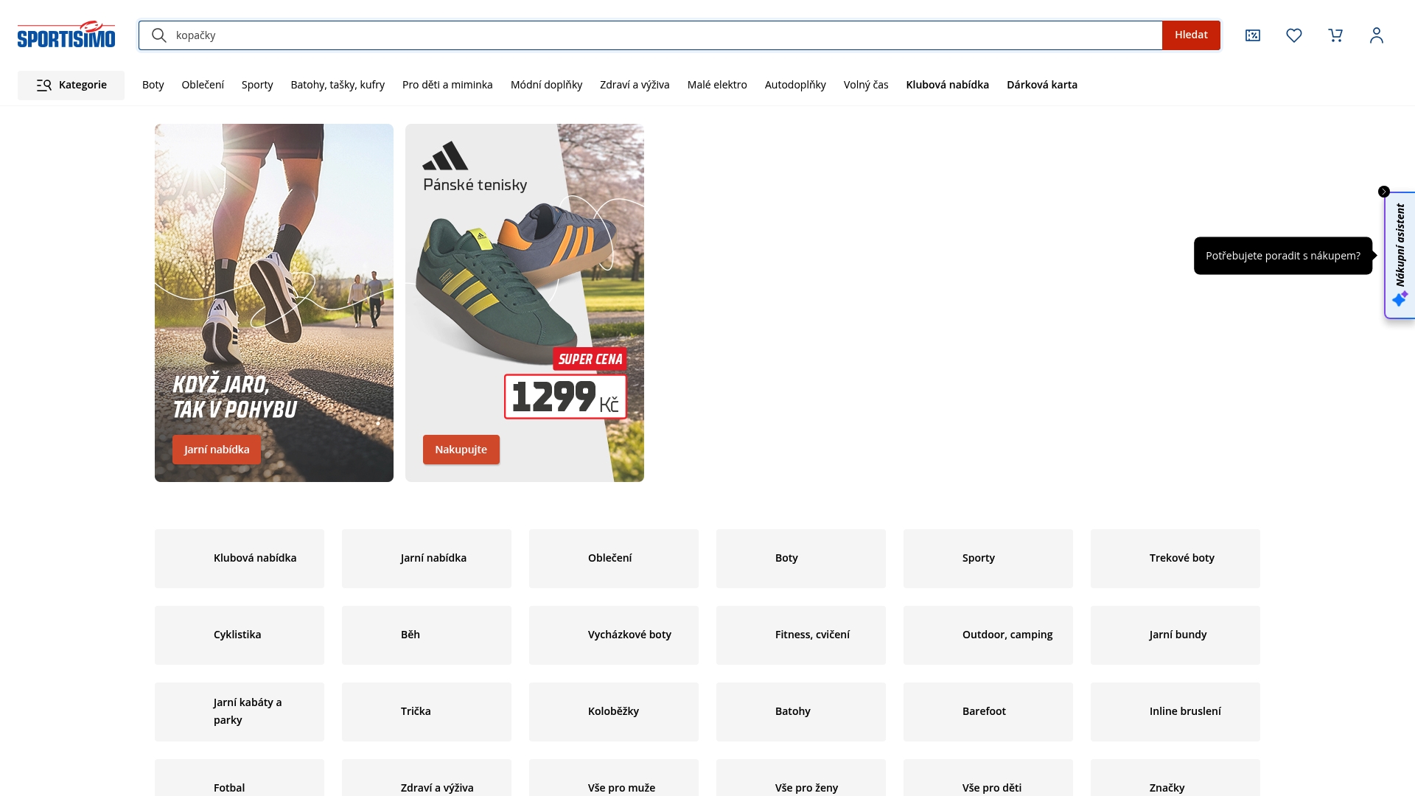Select the Cyklistika category tile
1415x796 pixels.
coord(239,635)
